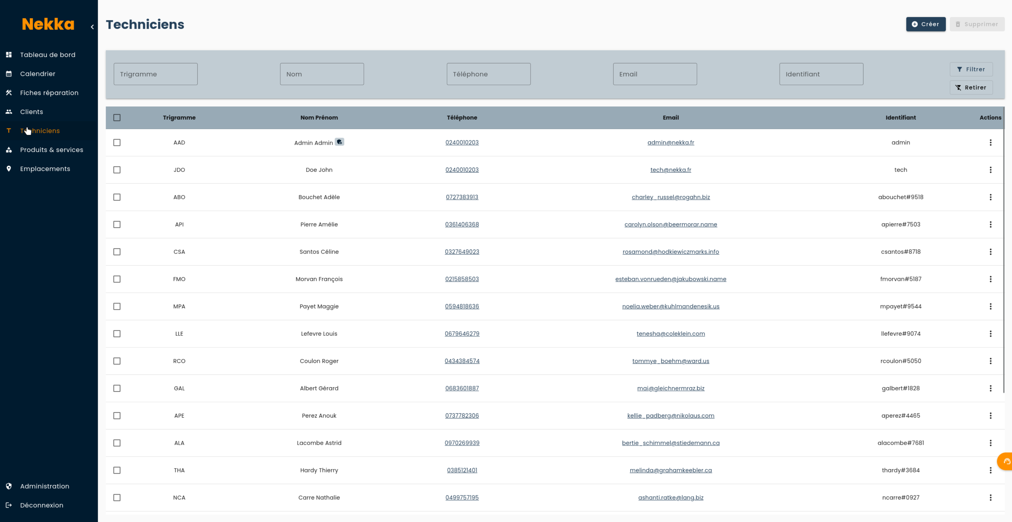1012x522 pixels.
Task: Open actions menu for Lacombe Astrid row
Action: tap(990, 443)
